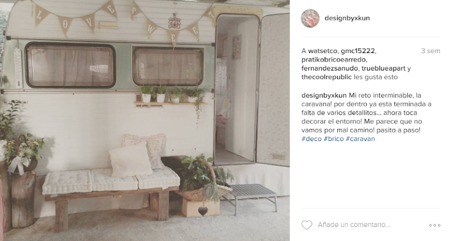Open the three-dot more options menu

point(434,225)
